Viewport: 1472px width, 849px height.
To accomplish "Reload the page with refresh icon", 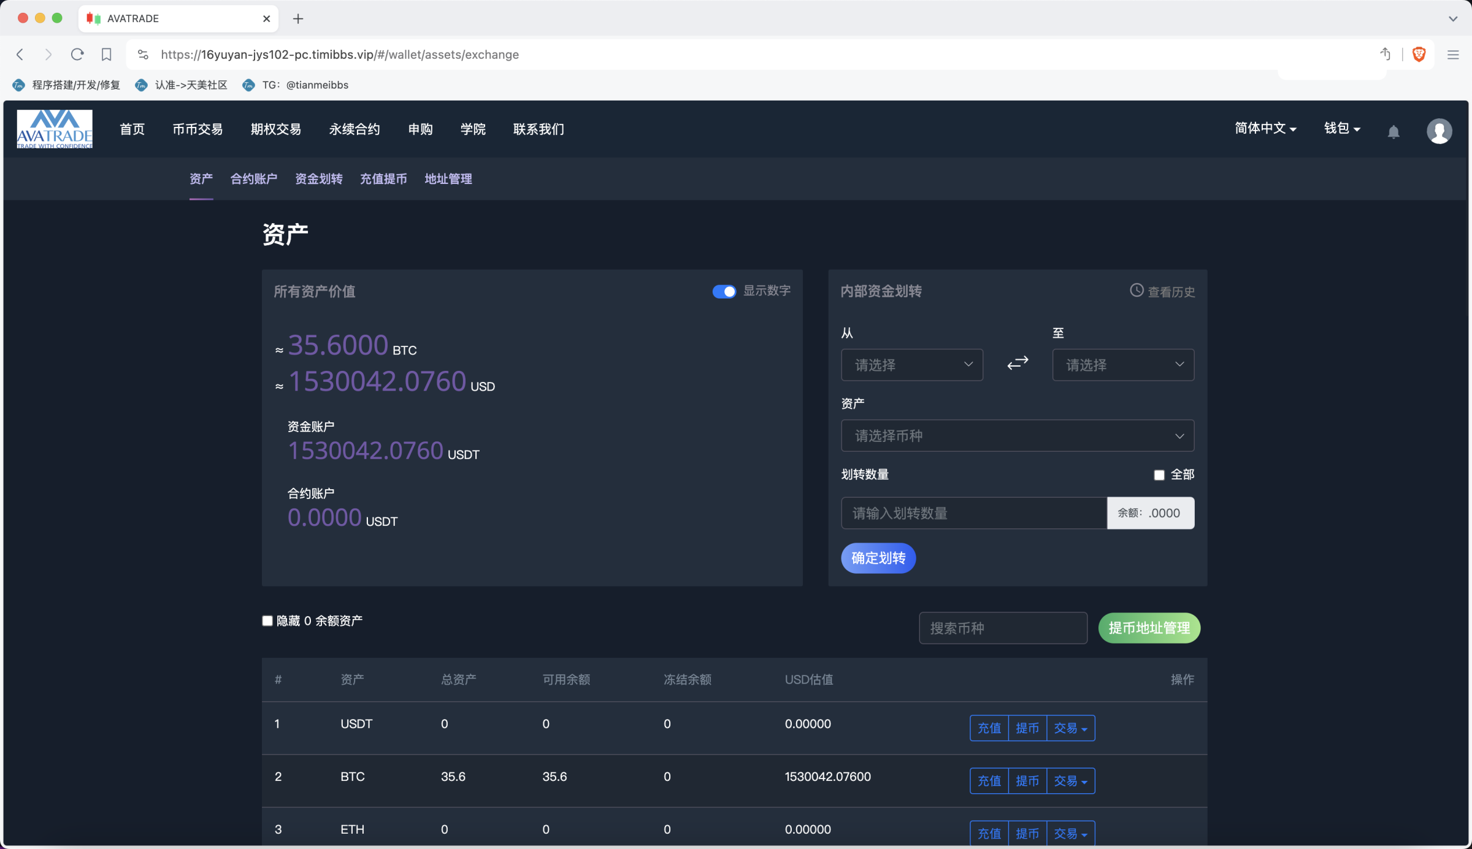I will point(77,55).
